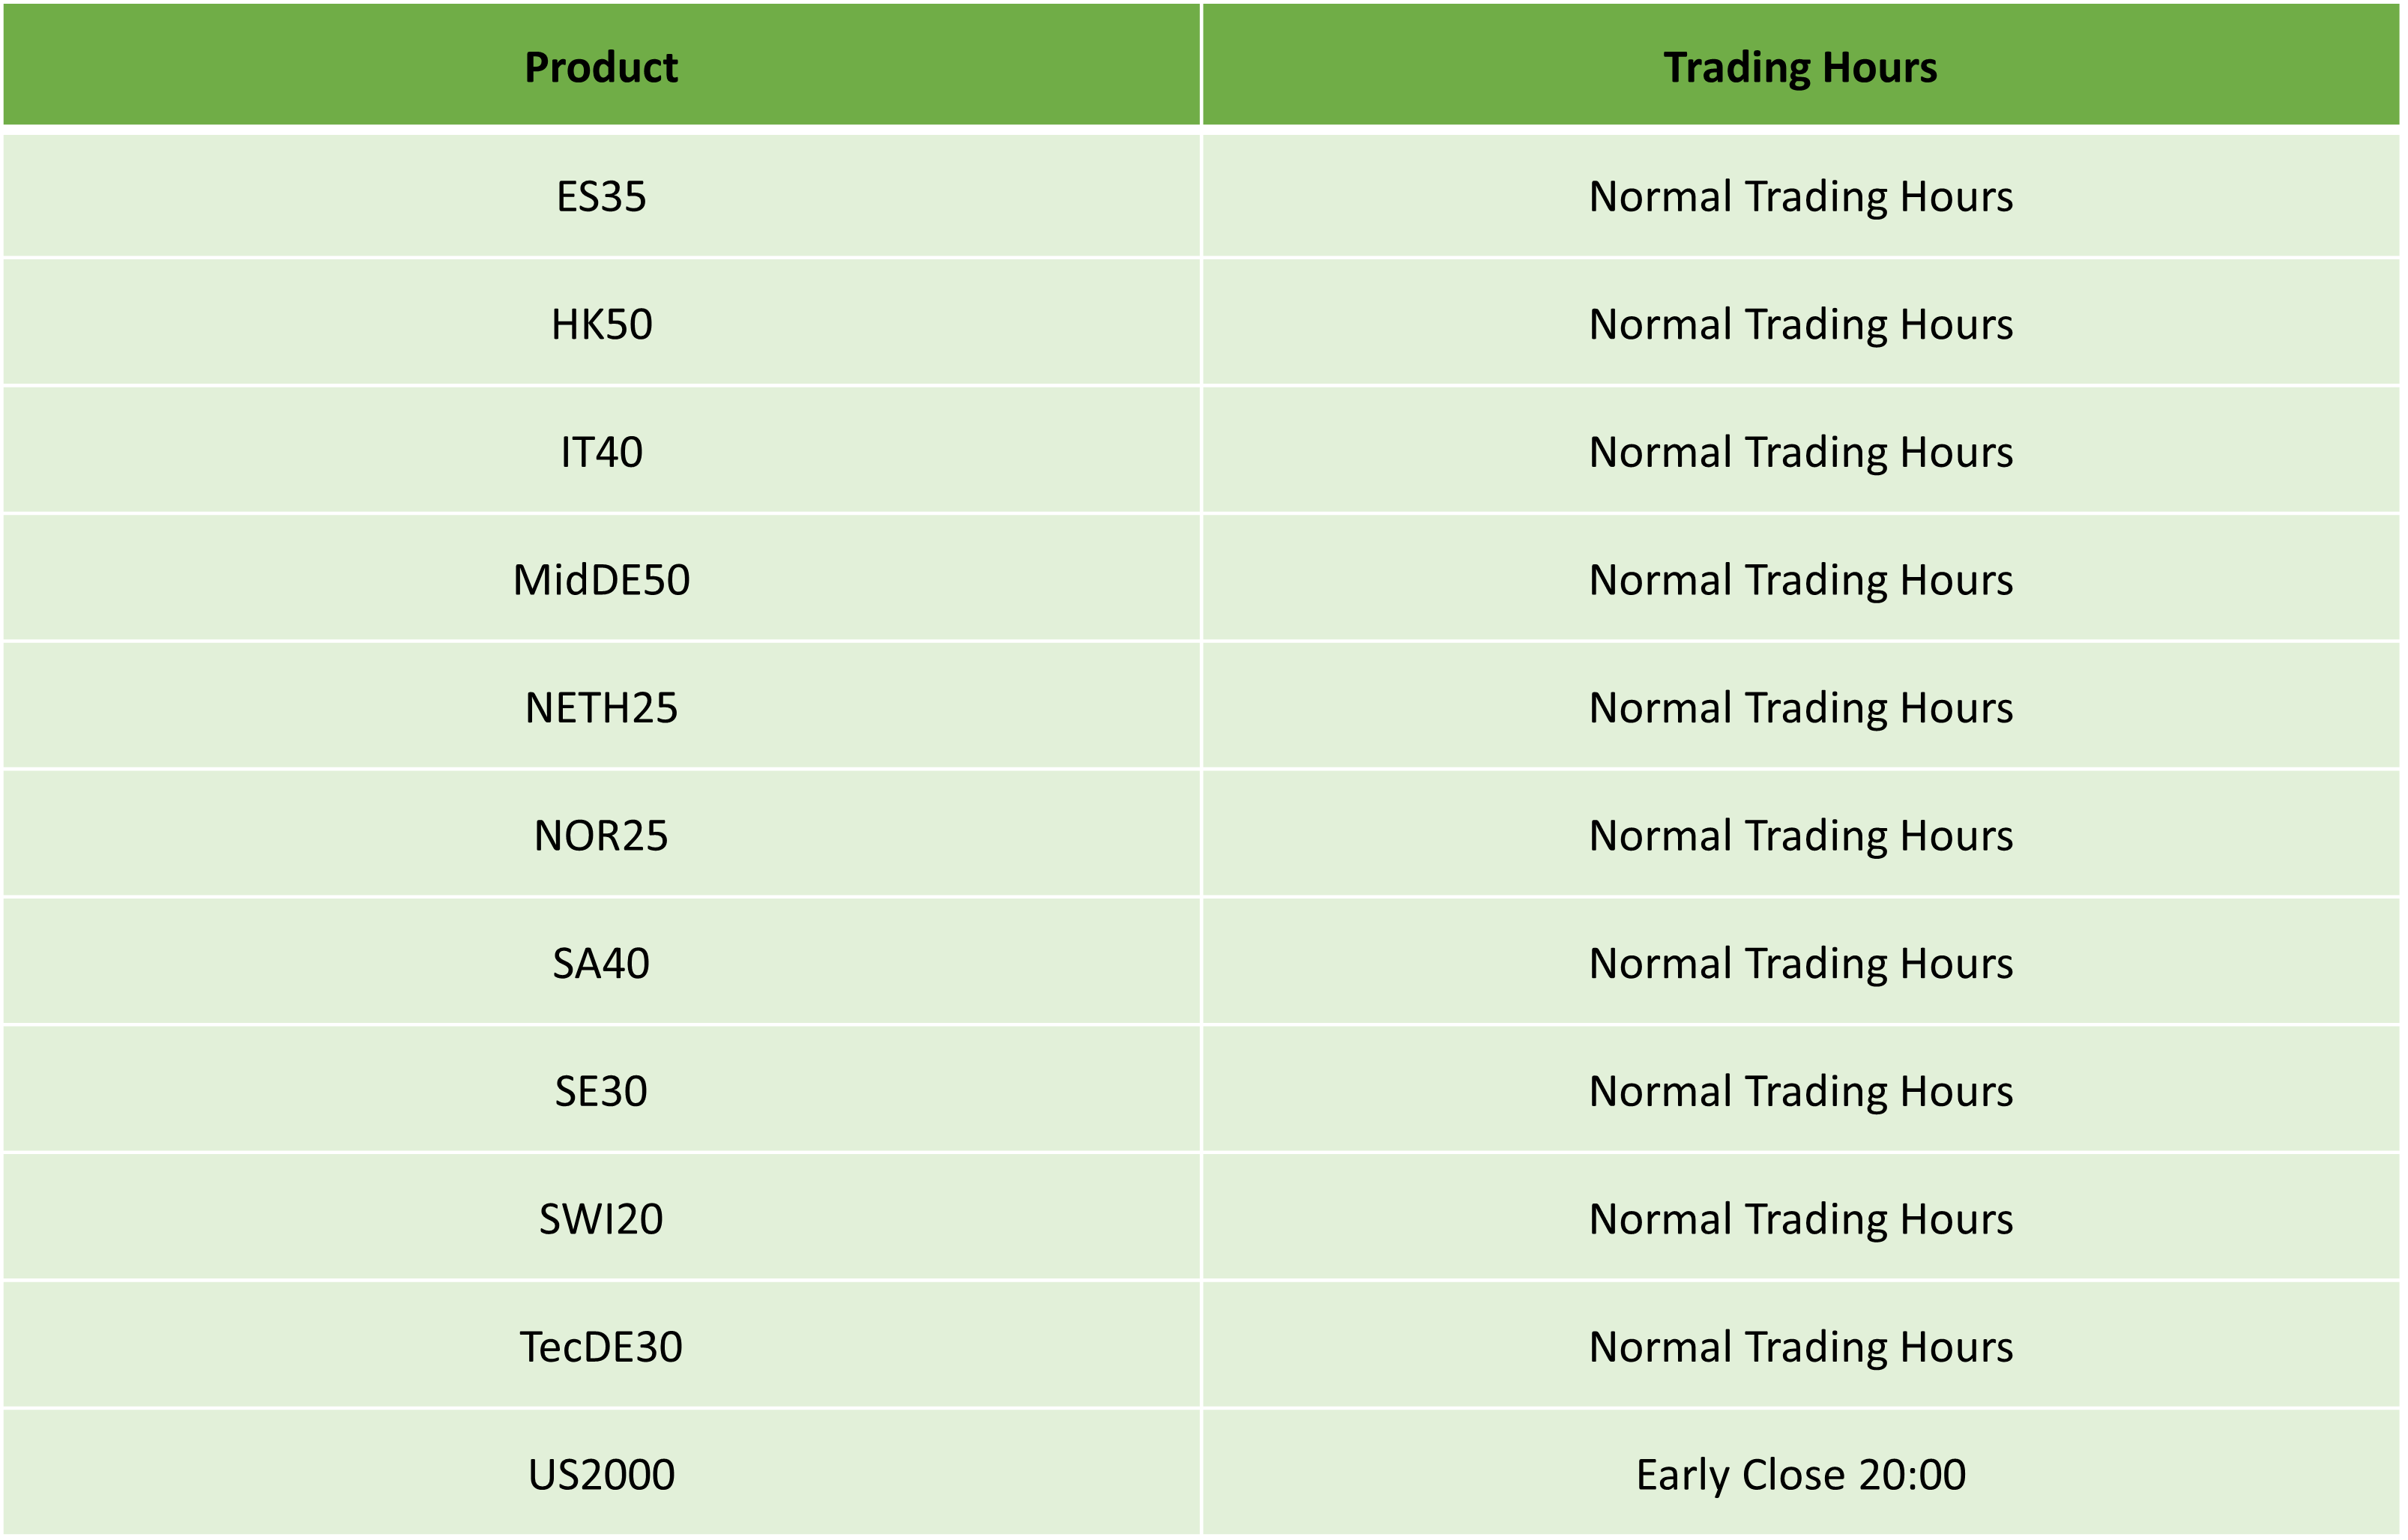Select the IT40 product cell
This screenshot has width=2408, height=1540.
[x=601, y=451]
